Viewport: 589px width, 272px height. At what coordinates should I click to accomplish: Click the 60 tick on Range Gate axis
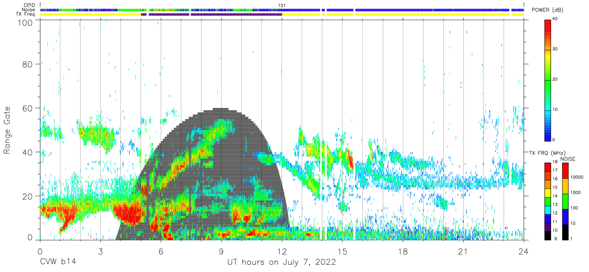point(27,108)
